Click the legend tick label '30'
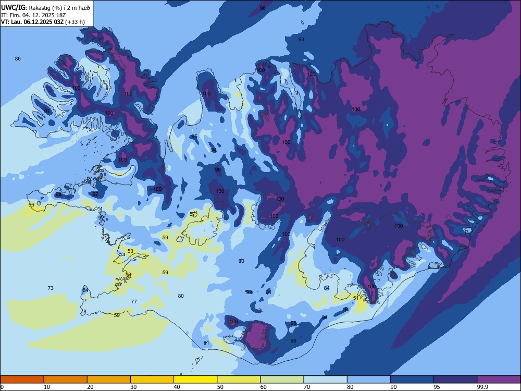This screenshot has width=521, height=391. coord(133,387)
